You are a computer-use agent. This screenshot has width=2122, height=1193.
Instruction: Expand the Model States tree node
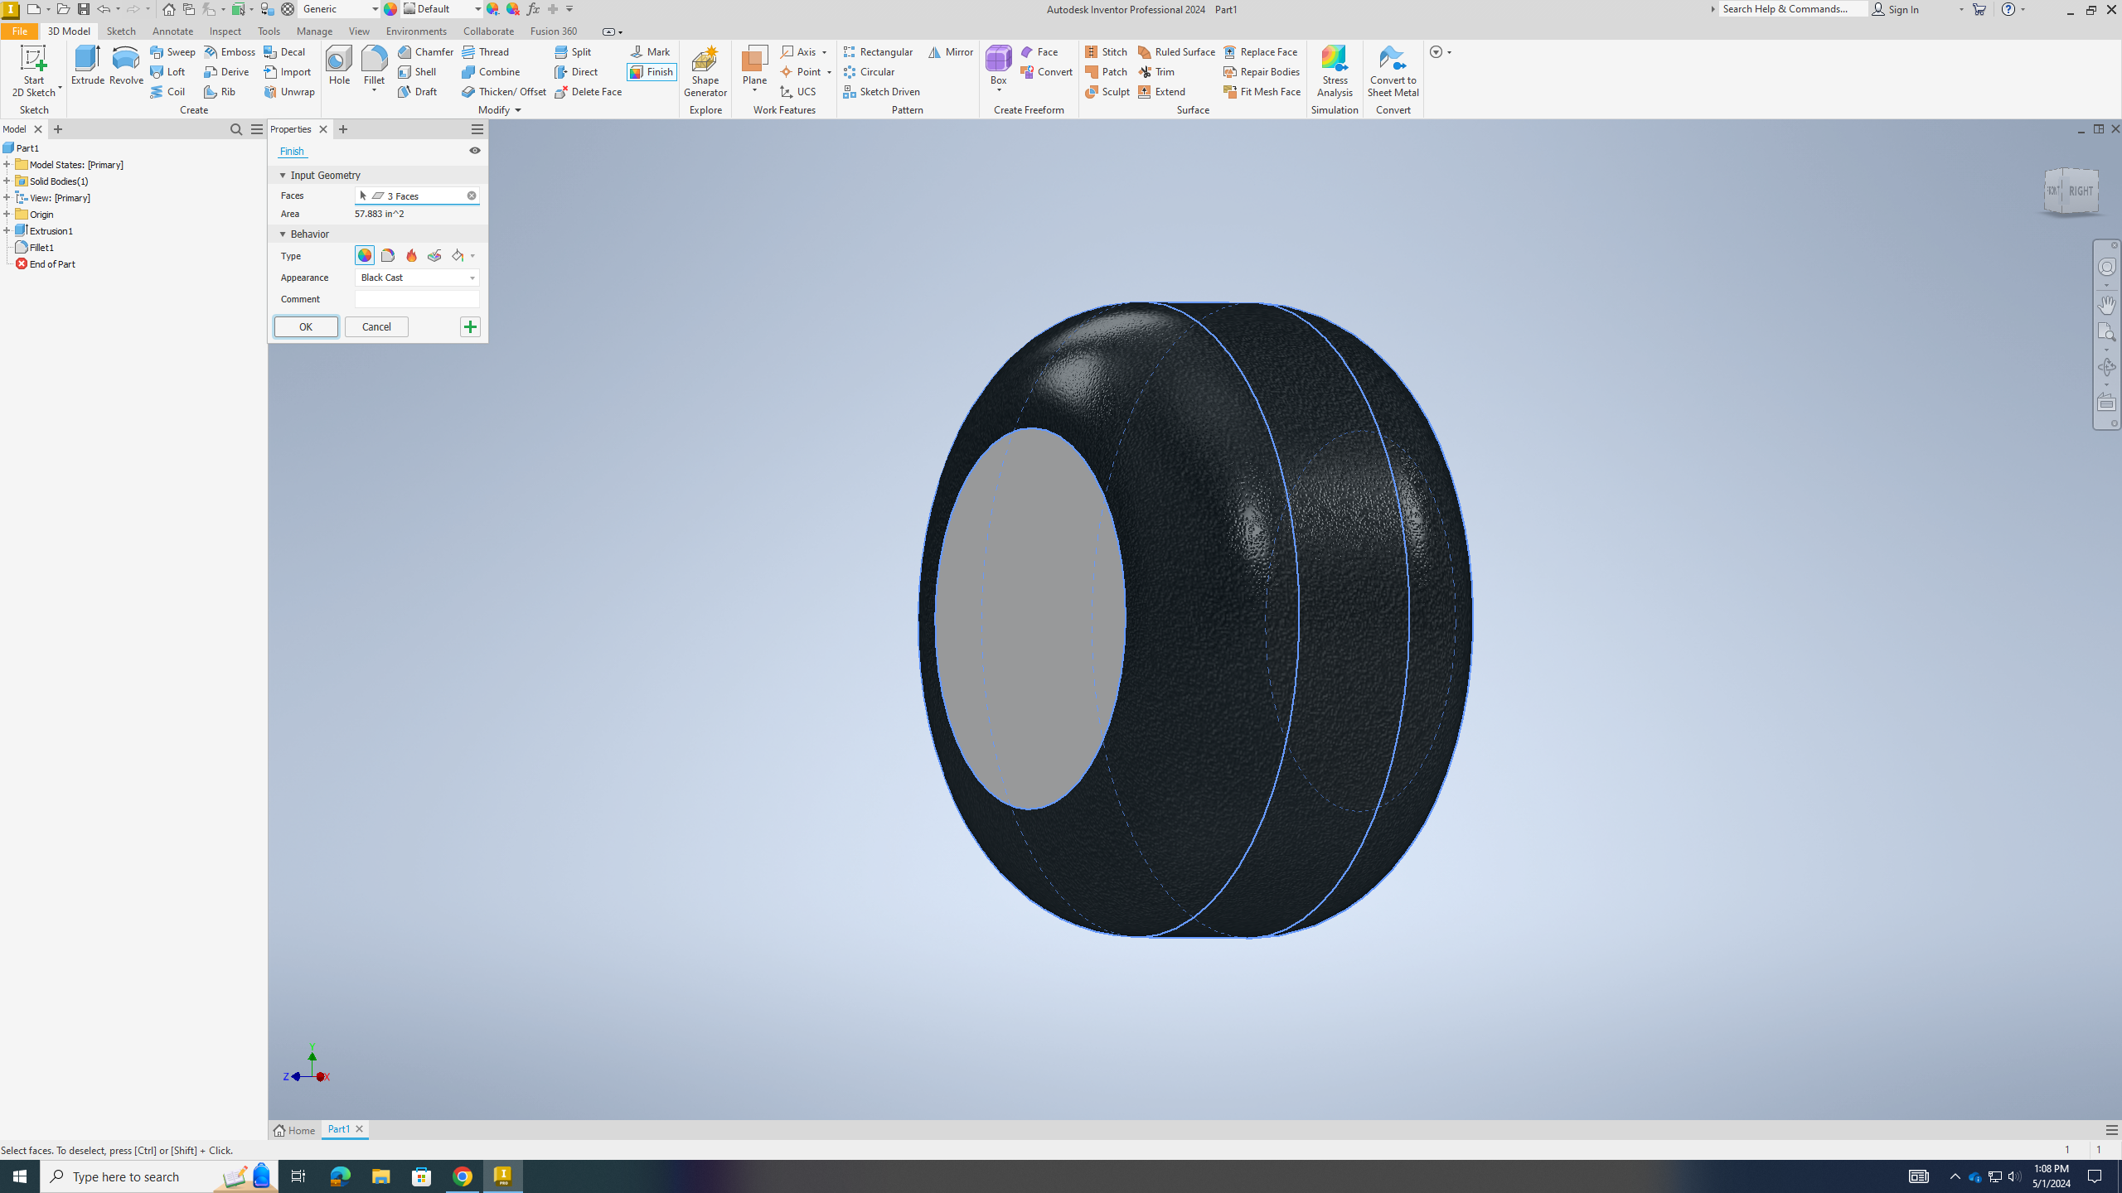click(x=7, y=164)
